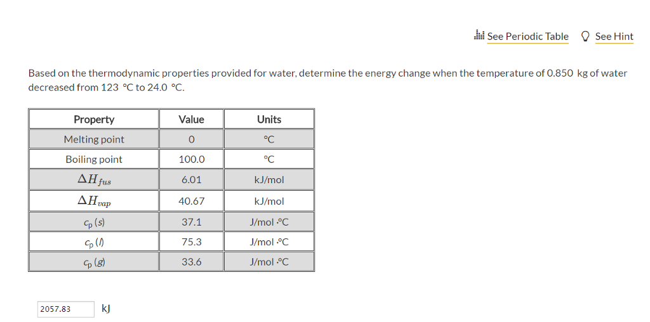
Task: Click the Boiling point row label
Action: (x=94, y=159)
